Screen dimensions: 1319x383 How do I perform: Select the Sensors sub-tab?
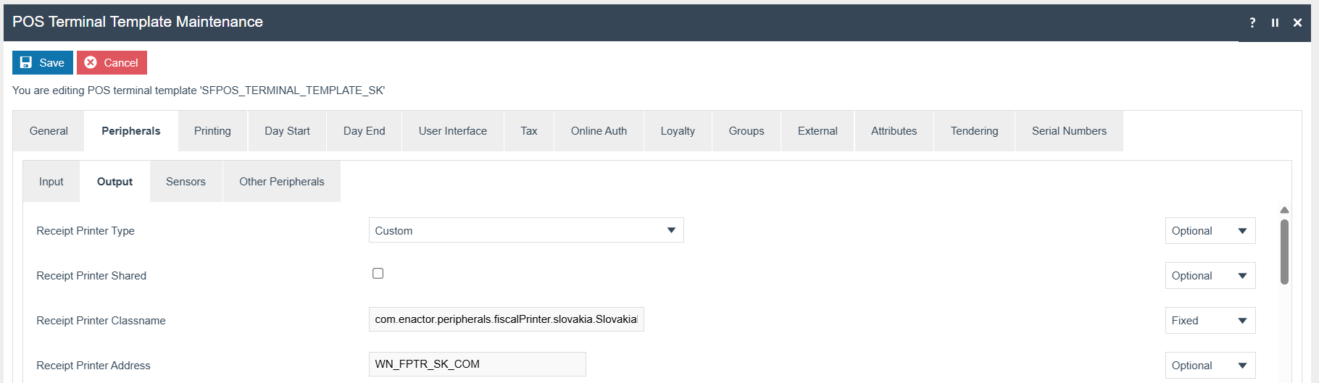click(186, 182)
